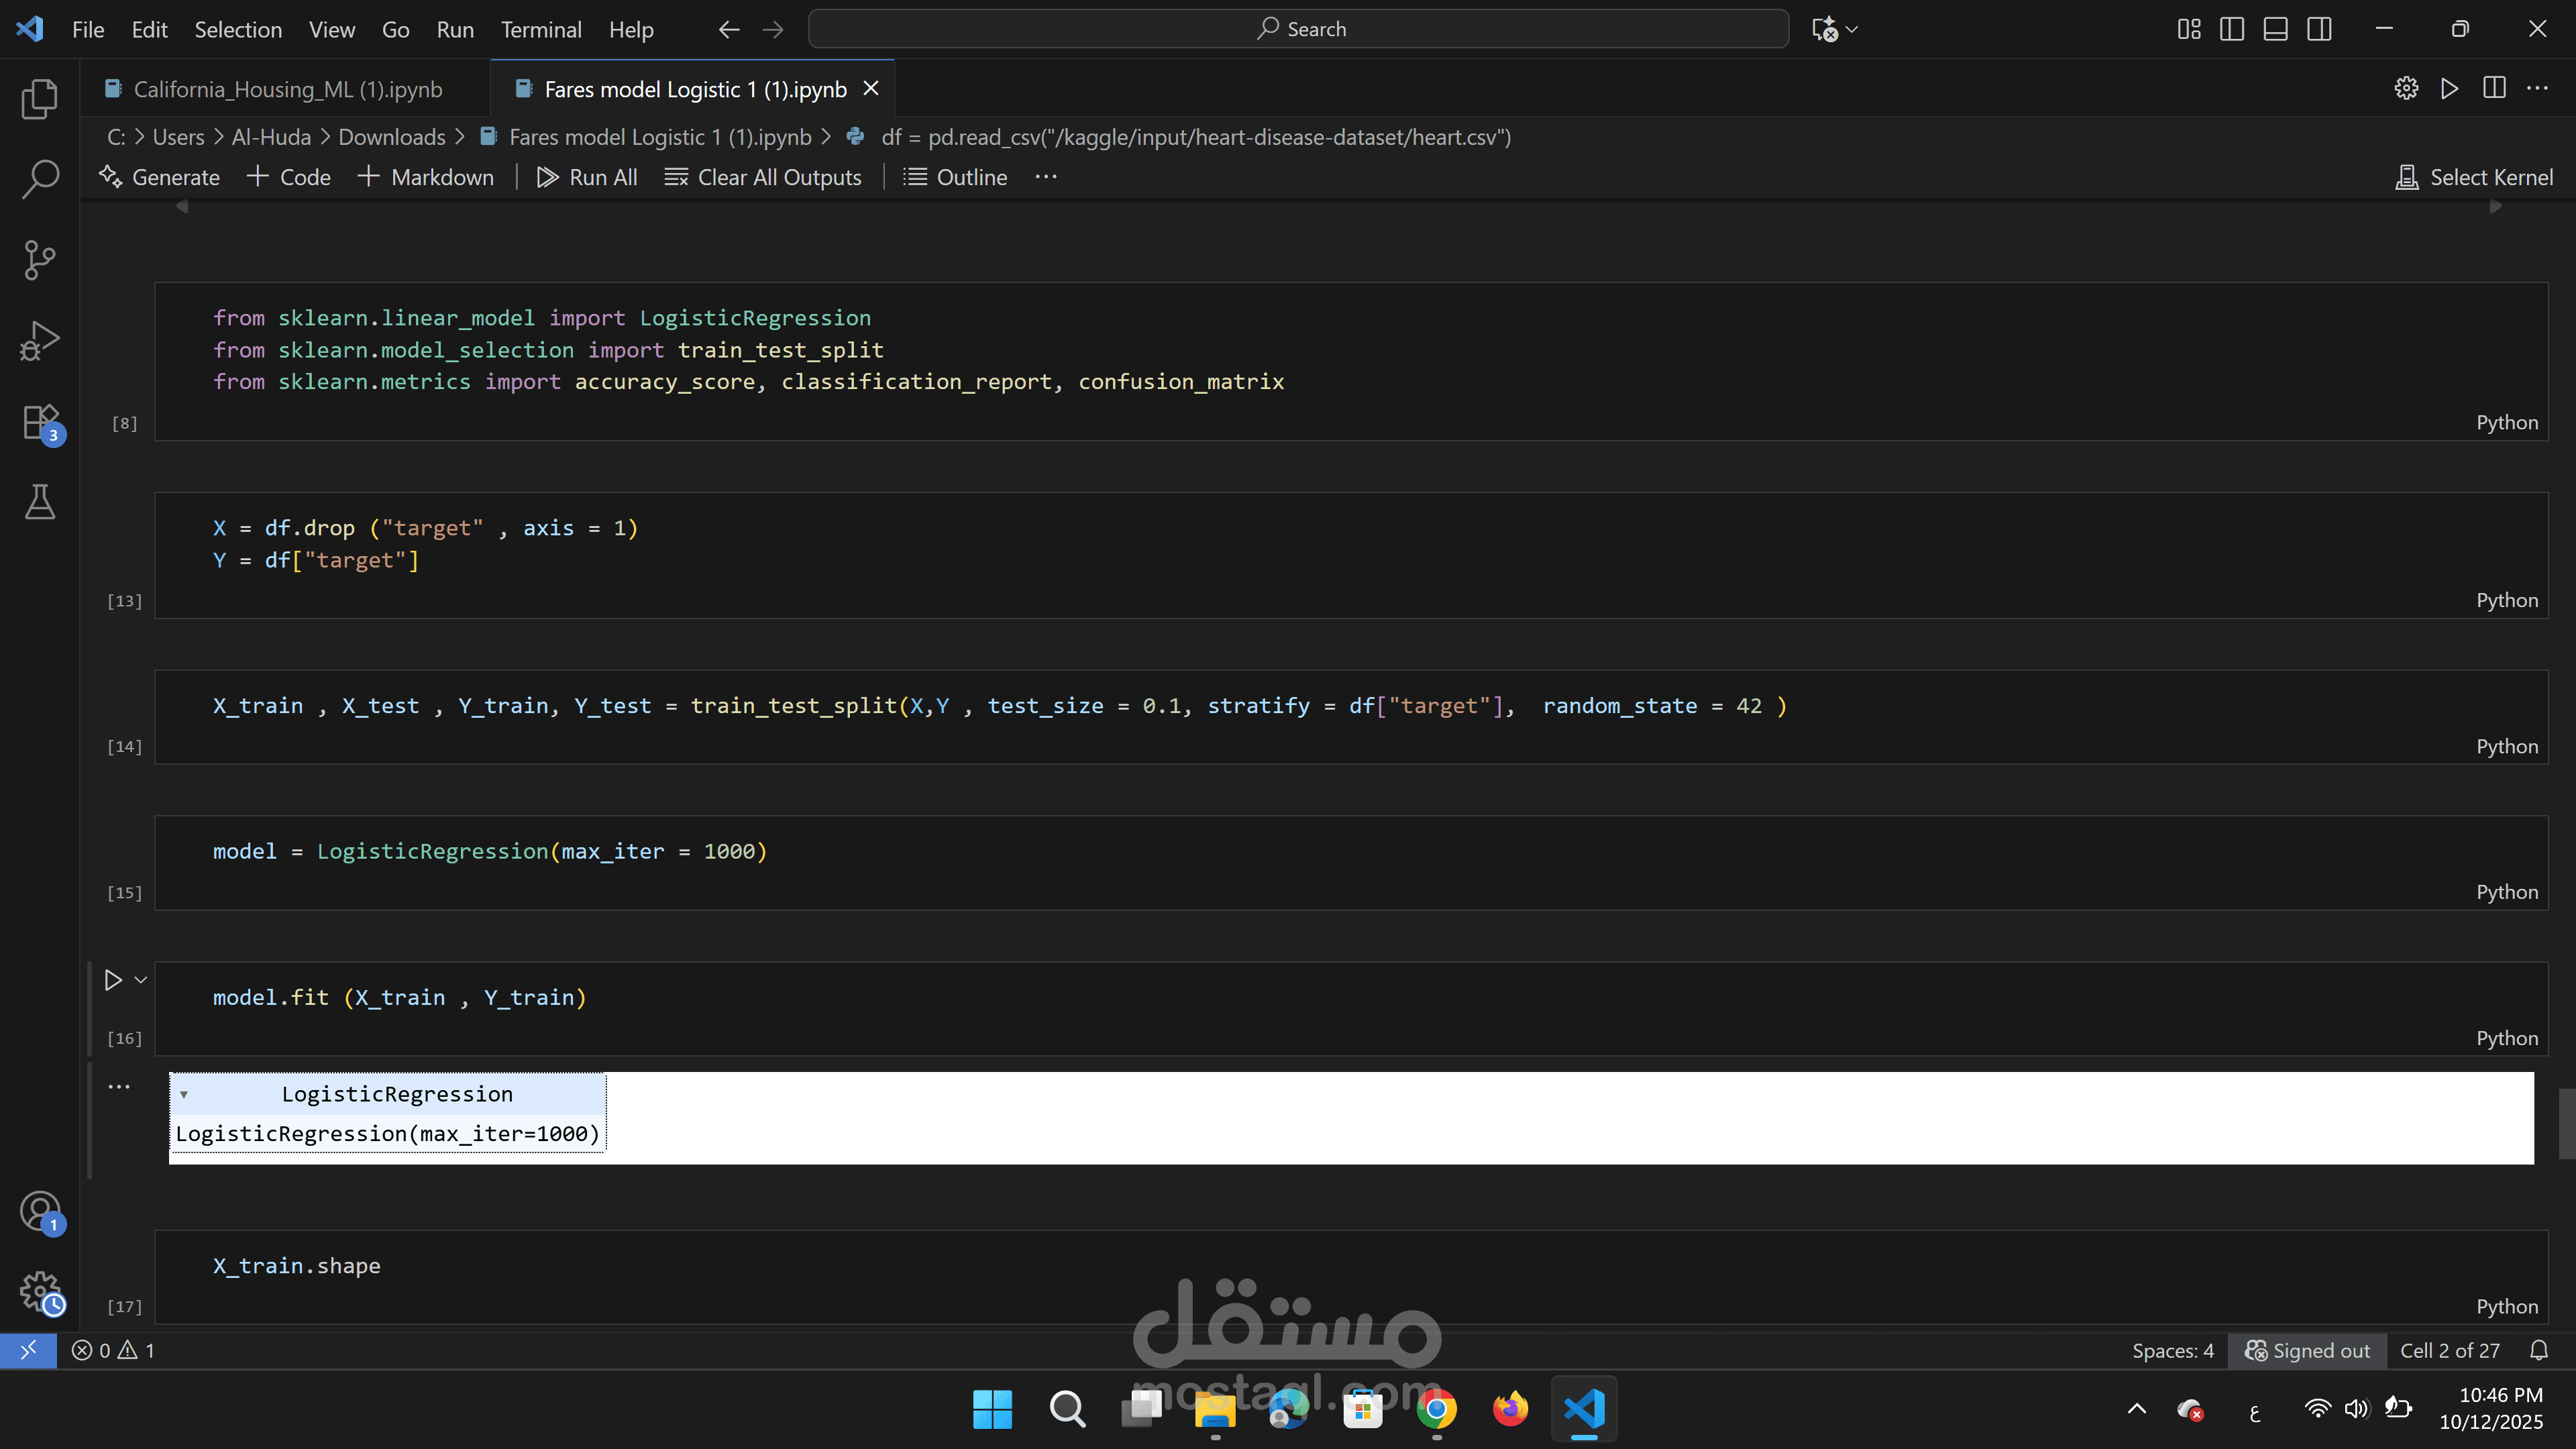Click the go back arrow in the title bar
The width and height of the screenshot is (2576, 1449).
729,30
